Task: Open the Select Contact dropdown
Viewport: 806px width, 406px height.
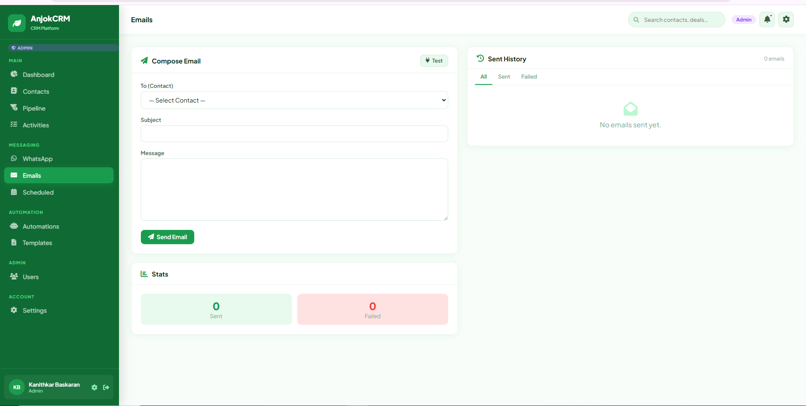Action: click(294, 100)
